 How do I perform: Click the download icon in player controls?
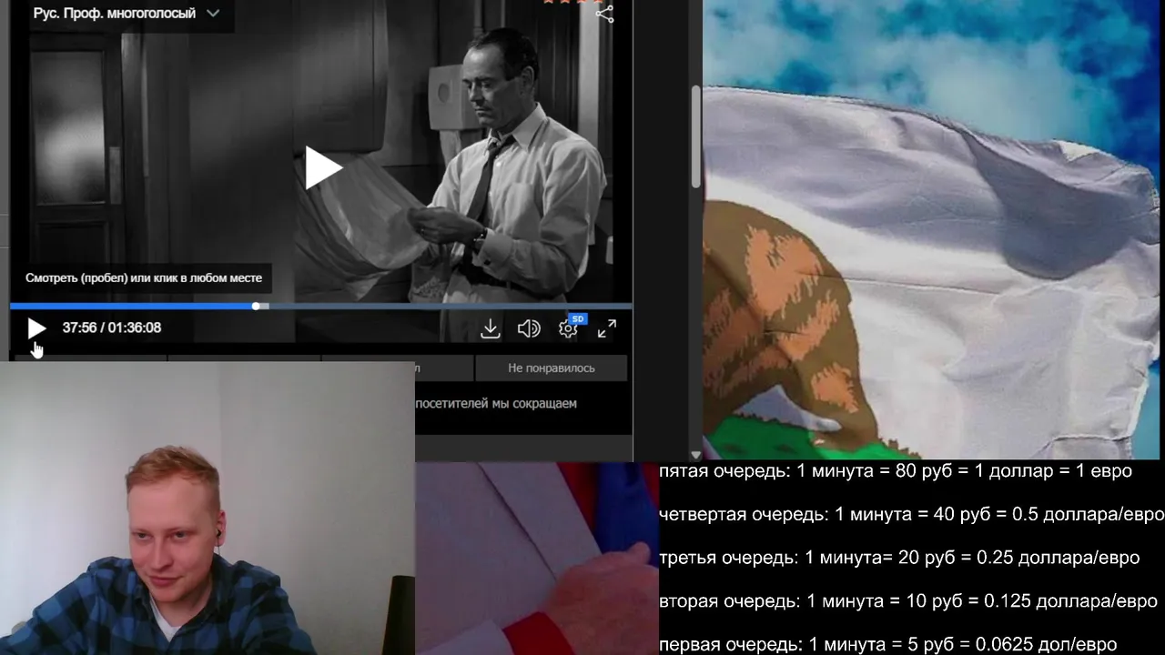(x=491, y=328)
